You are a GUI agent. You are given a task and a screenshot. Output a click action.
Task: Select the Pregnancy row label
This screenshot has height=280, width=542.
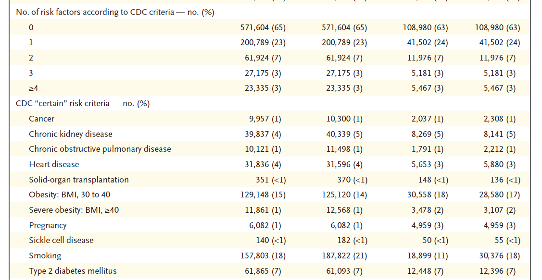click(48, 225)
